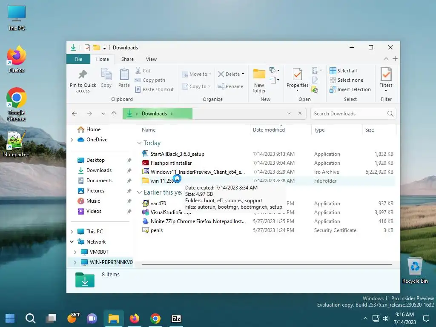Sort by Name column header
Image resolution: width=436 pixels, height=327 pixels.
[149, 130]
